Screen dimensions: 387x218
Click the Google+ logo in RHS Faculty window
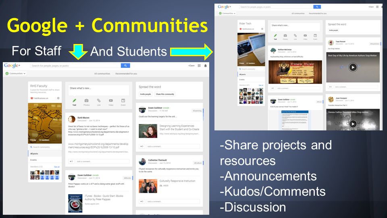(12, 65)
